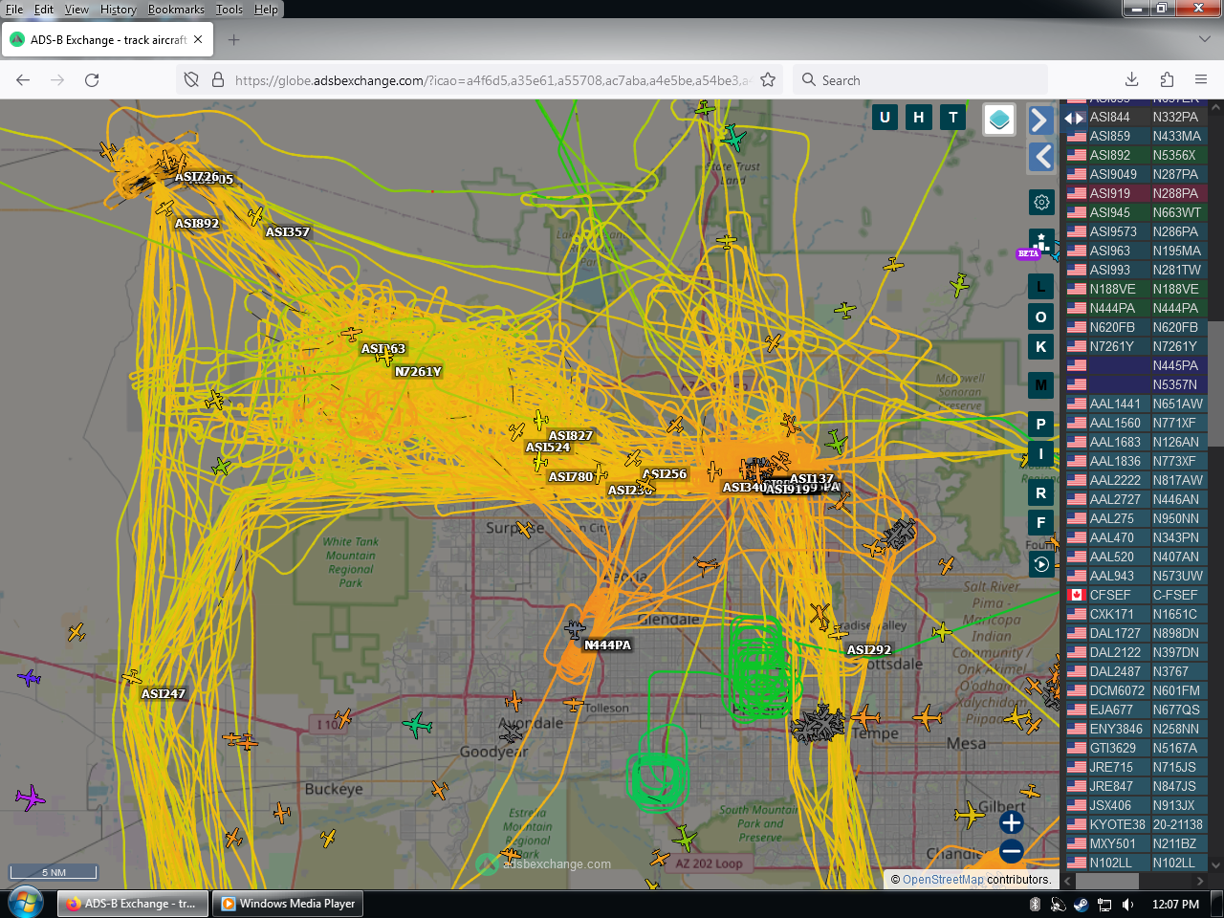Open the View menu
Image resolution: width=1224 pixels, height=918 pixels.
click(x=76, y=10)
